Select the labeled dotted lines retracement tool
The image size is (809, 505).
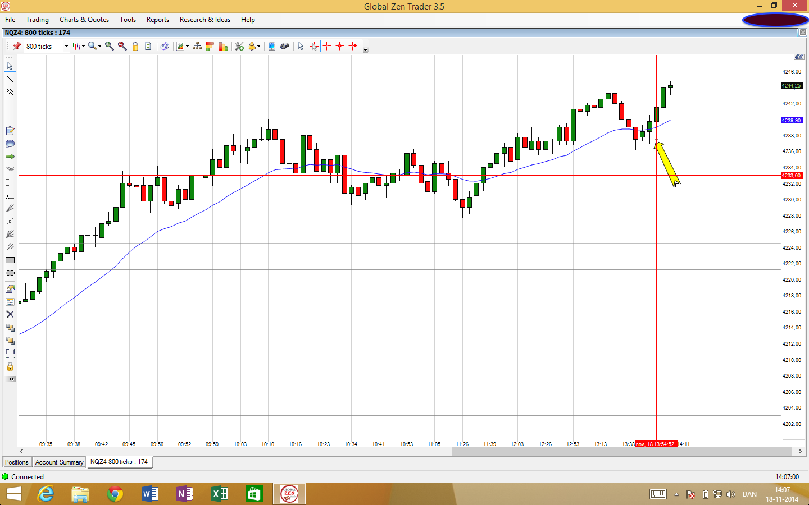click(10, 195)
